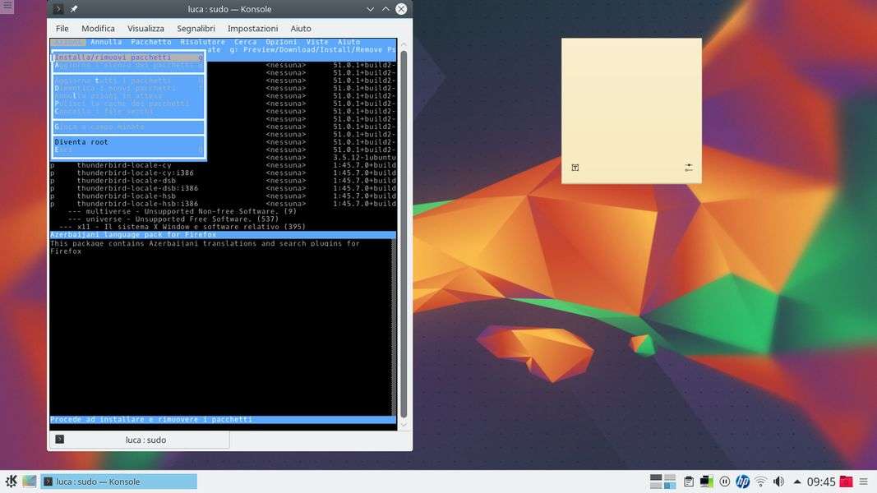This screenshot has width=877, height=493.
Task: Open the Konsole window menu icon
Action: [58, 9]
